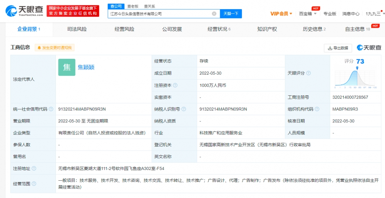
Task: Open the 司法风险 tab
Action: click(77, 29)
